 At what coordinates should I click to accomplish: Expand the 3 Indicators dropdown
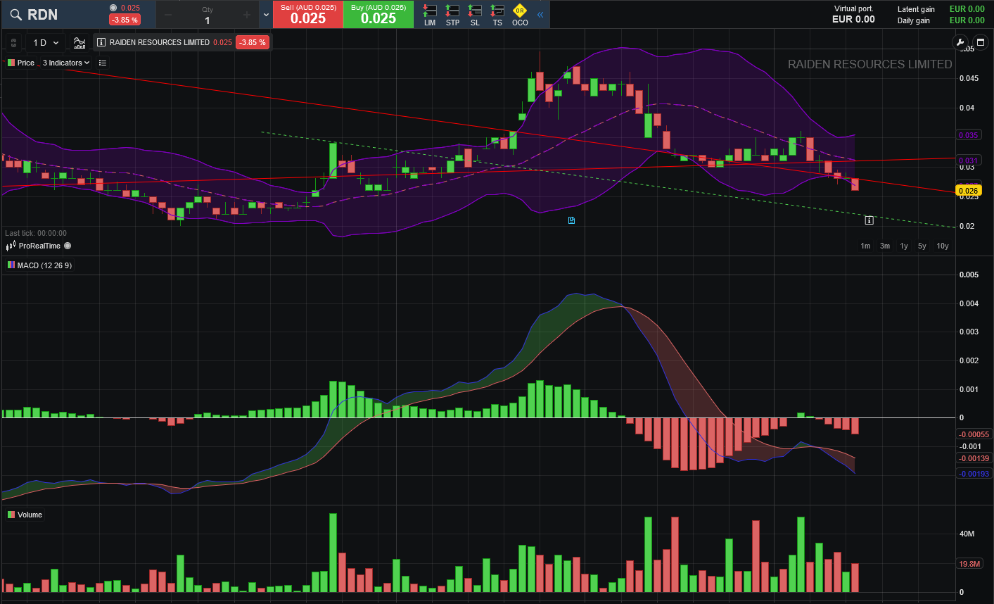click(x=66, y=63)
